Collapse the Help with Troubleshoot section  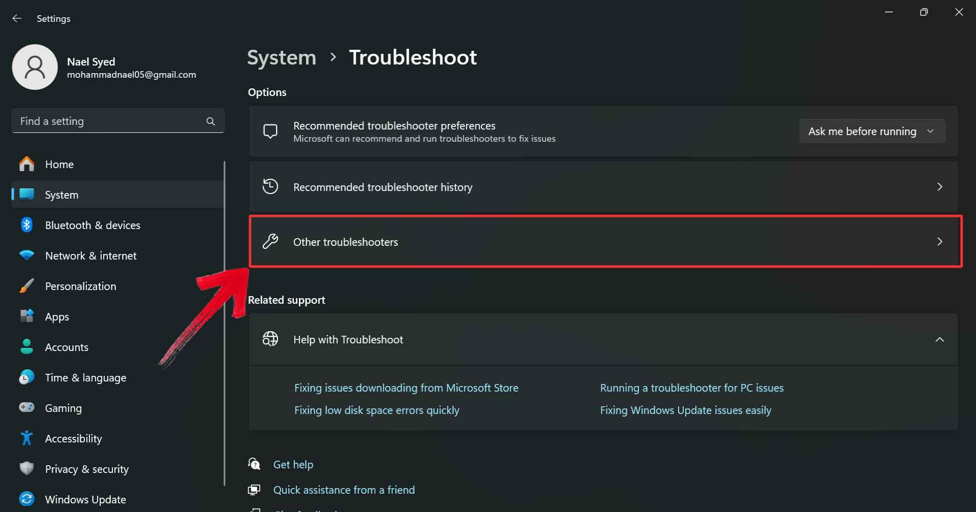pyautogui.click(x=940, y=339)
